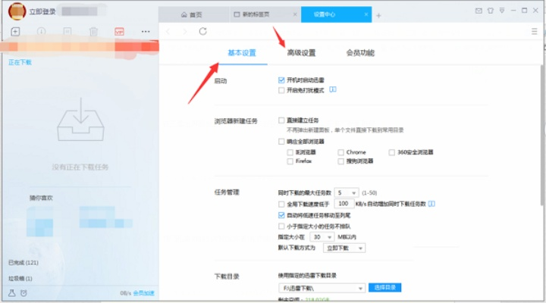Open download directory dropdown F:\迅雷下载\
Viewport: 546px width, 303px height.
click(322, 288)
